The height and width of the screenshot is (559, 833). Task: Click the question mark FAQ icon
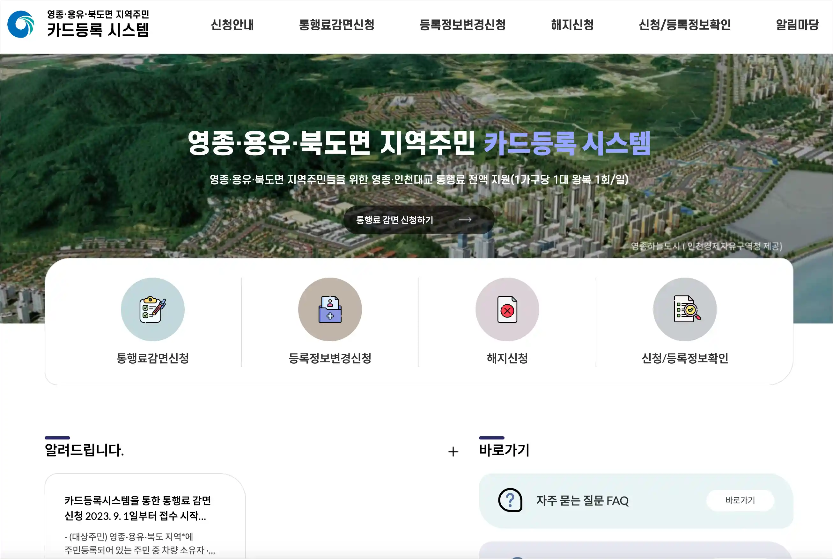[x=510, y=500]
